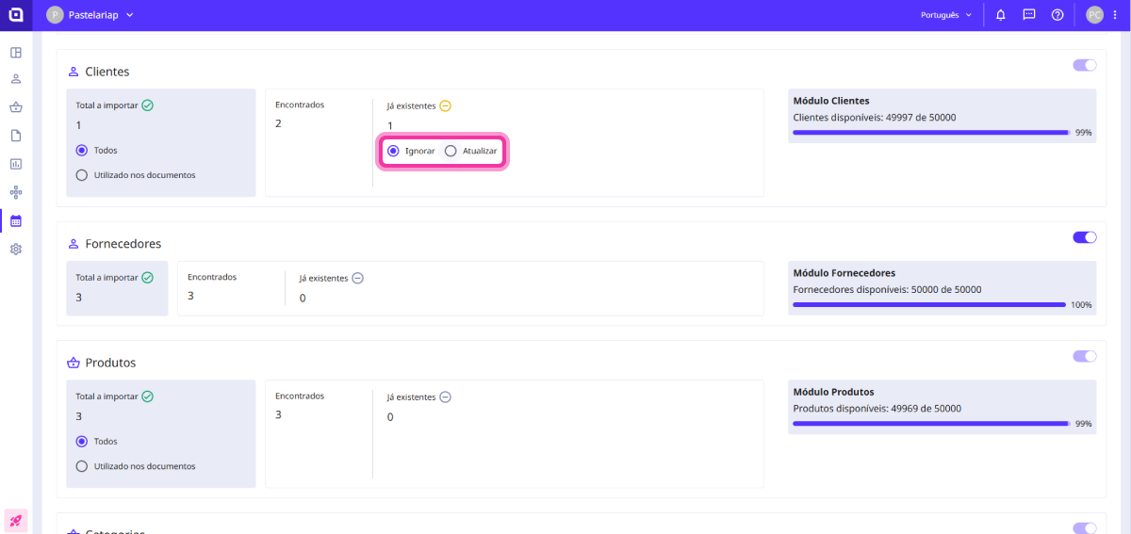Image resolution: width=1131 pixels, height=534 pixels.
Task: Click the help question mark icon
Action: (x=1057, y=15)
